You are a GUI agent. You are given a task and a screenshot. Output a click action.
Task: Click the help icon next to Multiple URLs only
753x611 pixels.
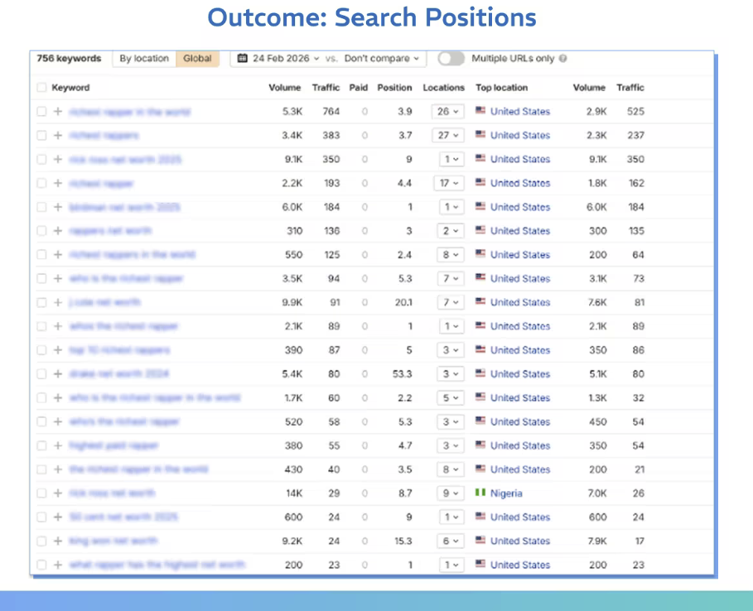[x=563, y=59]
